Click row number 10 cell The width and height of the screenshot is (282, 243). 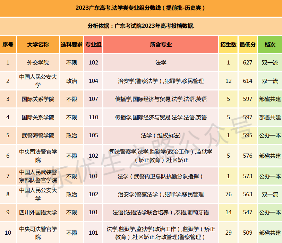pyautogui.click(x=8, y=233)
